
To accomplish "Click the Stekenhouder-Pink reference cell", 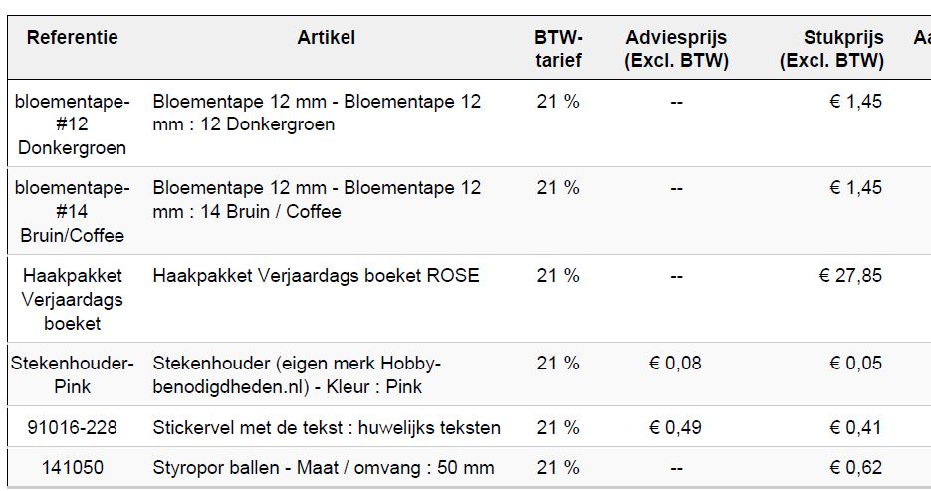I will [72, 374].
